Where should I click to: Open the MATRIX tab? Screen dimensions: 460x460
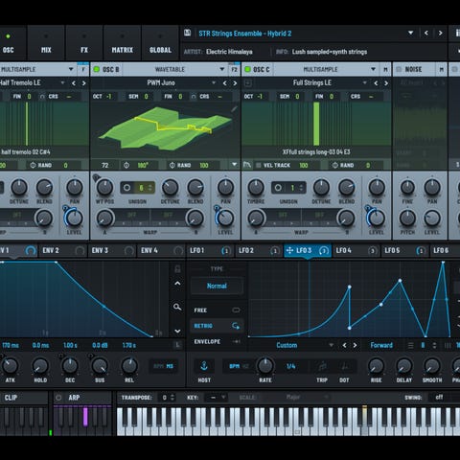pos(122,44)
